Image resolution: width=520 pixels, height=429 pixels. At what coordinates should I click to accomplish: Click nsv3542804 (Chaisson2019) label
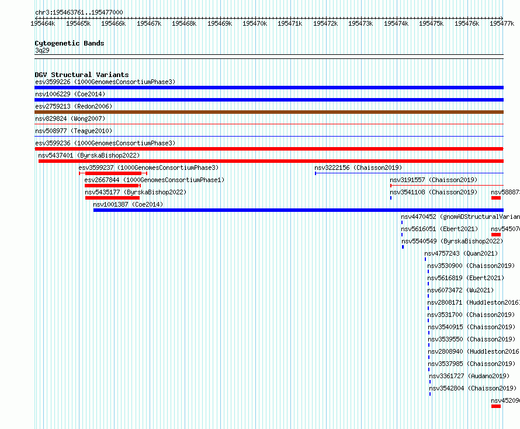(x=473, y=388)
